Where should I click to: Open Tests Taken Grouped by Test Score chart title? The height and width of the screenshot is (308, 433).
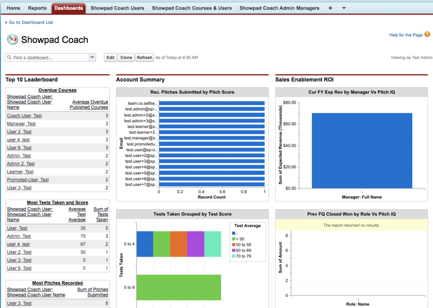pos(192,214)
